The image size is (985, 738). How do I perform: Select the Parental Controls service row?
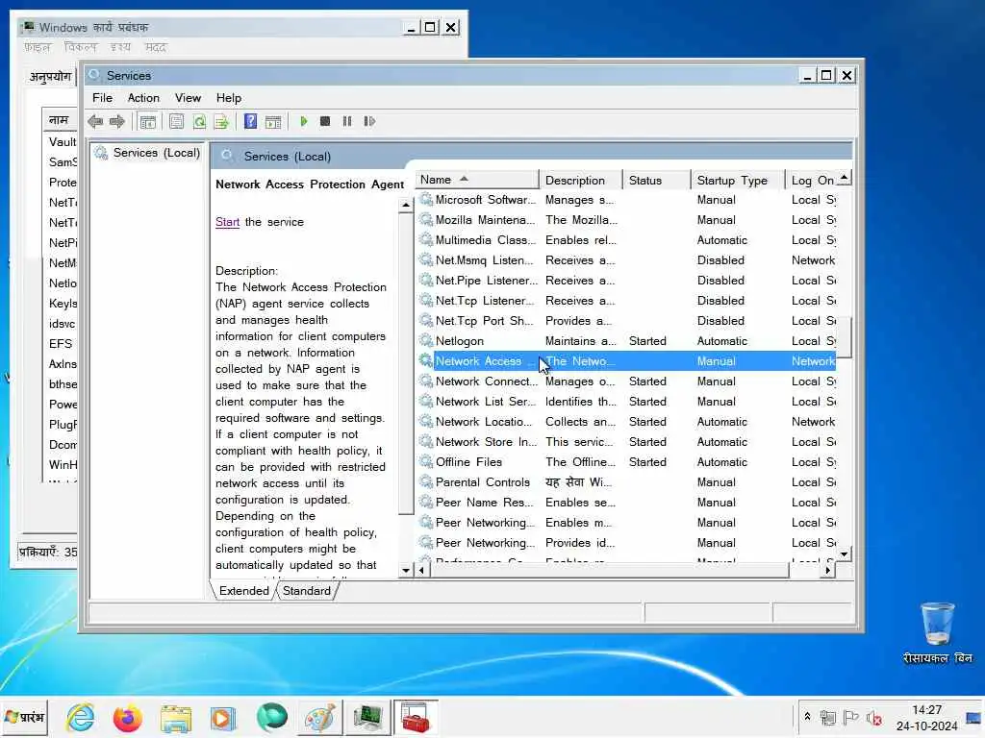tap(626, 482)
